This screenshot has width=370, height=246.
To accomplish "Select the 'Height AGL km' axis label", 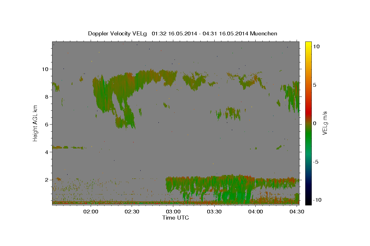I will [x=35, y=123].
